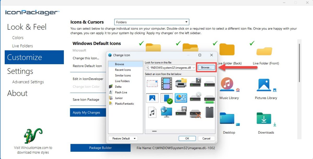
Task: Visit the Colors section under Look & Feel
Action: (17, 37)
